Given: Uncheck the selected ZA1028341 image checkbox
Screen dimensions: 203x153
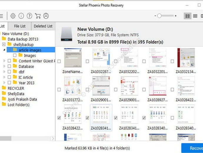Looking at the screenshot, I should [87, 118].
